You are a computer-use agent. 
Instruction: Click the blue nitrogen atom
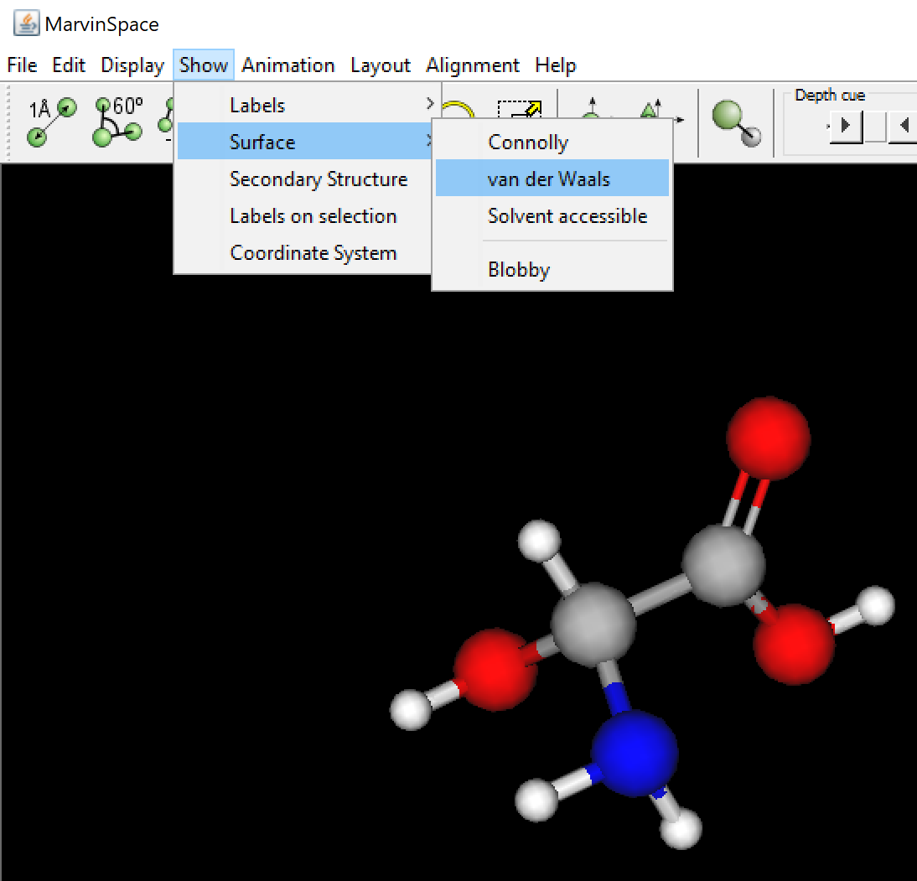click(634, 752)
